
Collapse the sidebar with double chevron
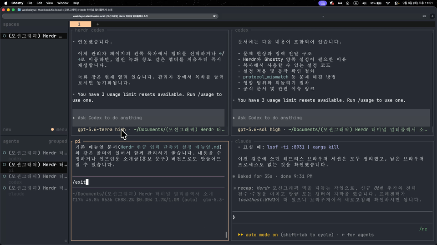tap(66, 241)
